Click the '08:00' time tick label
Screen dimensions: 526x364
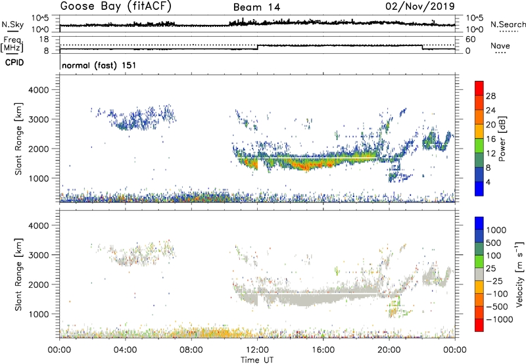(191, 350)
